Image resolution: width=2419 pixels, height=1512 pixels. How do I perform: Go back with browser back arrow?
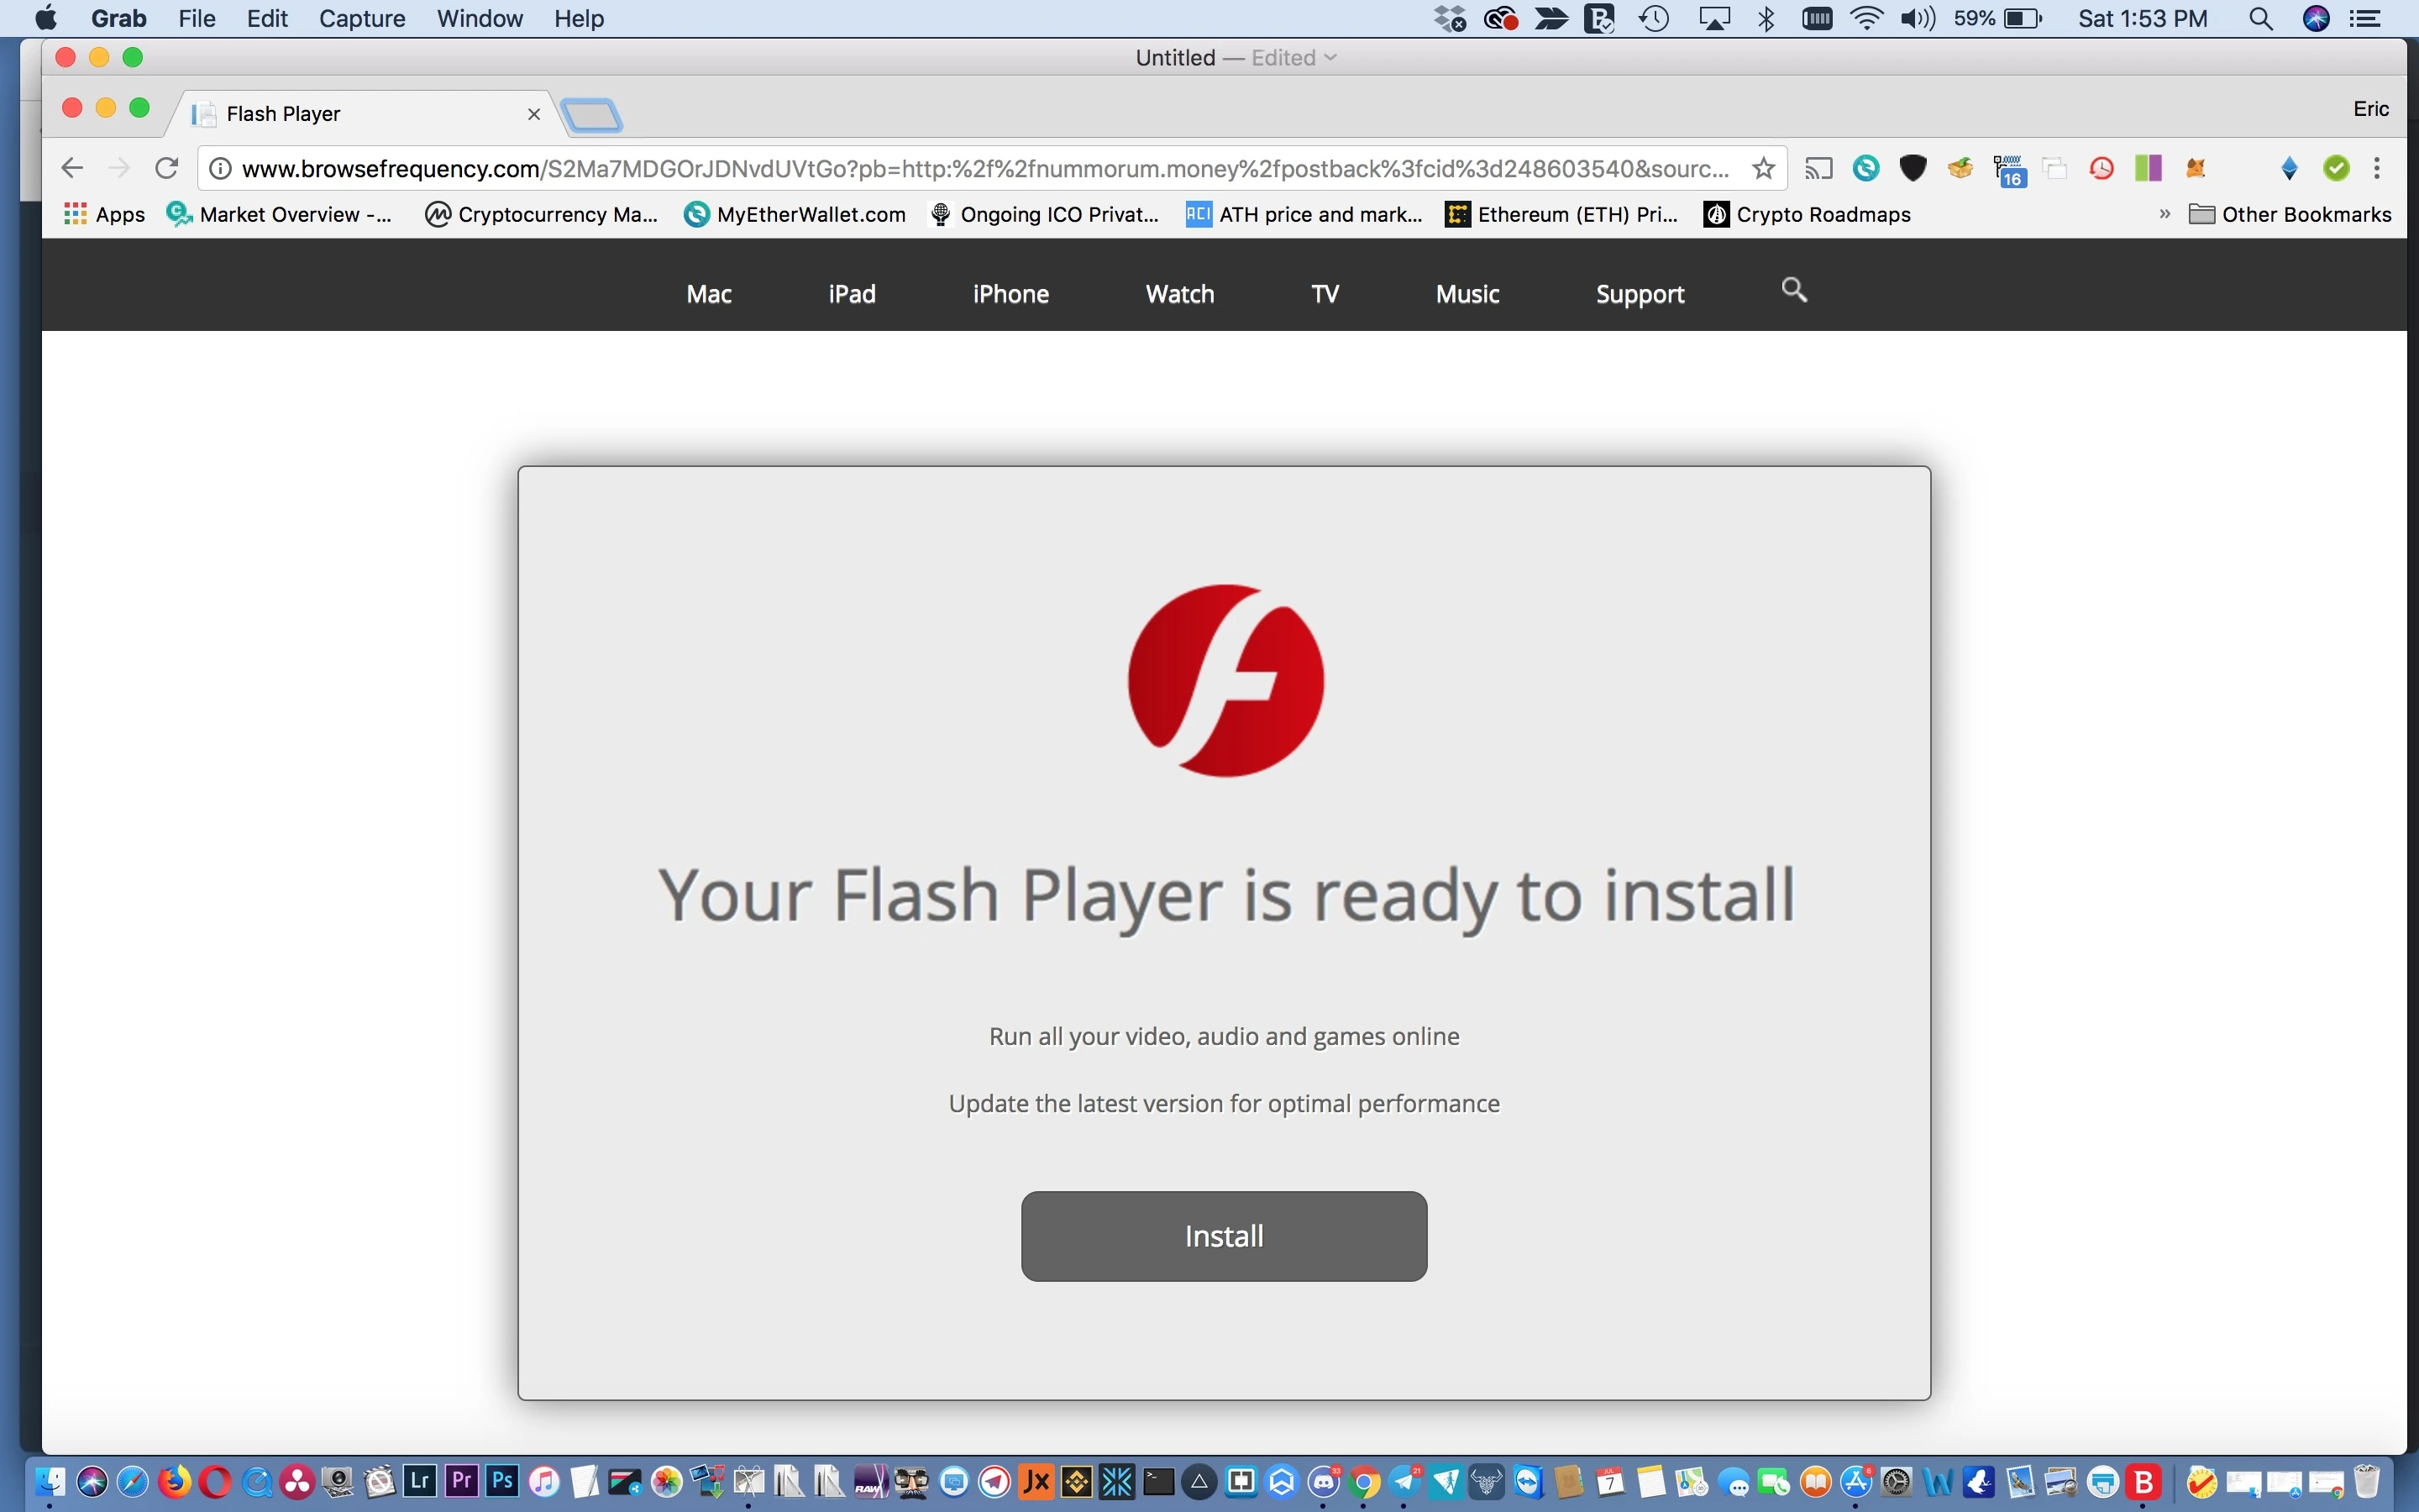point(72,168)
